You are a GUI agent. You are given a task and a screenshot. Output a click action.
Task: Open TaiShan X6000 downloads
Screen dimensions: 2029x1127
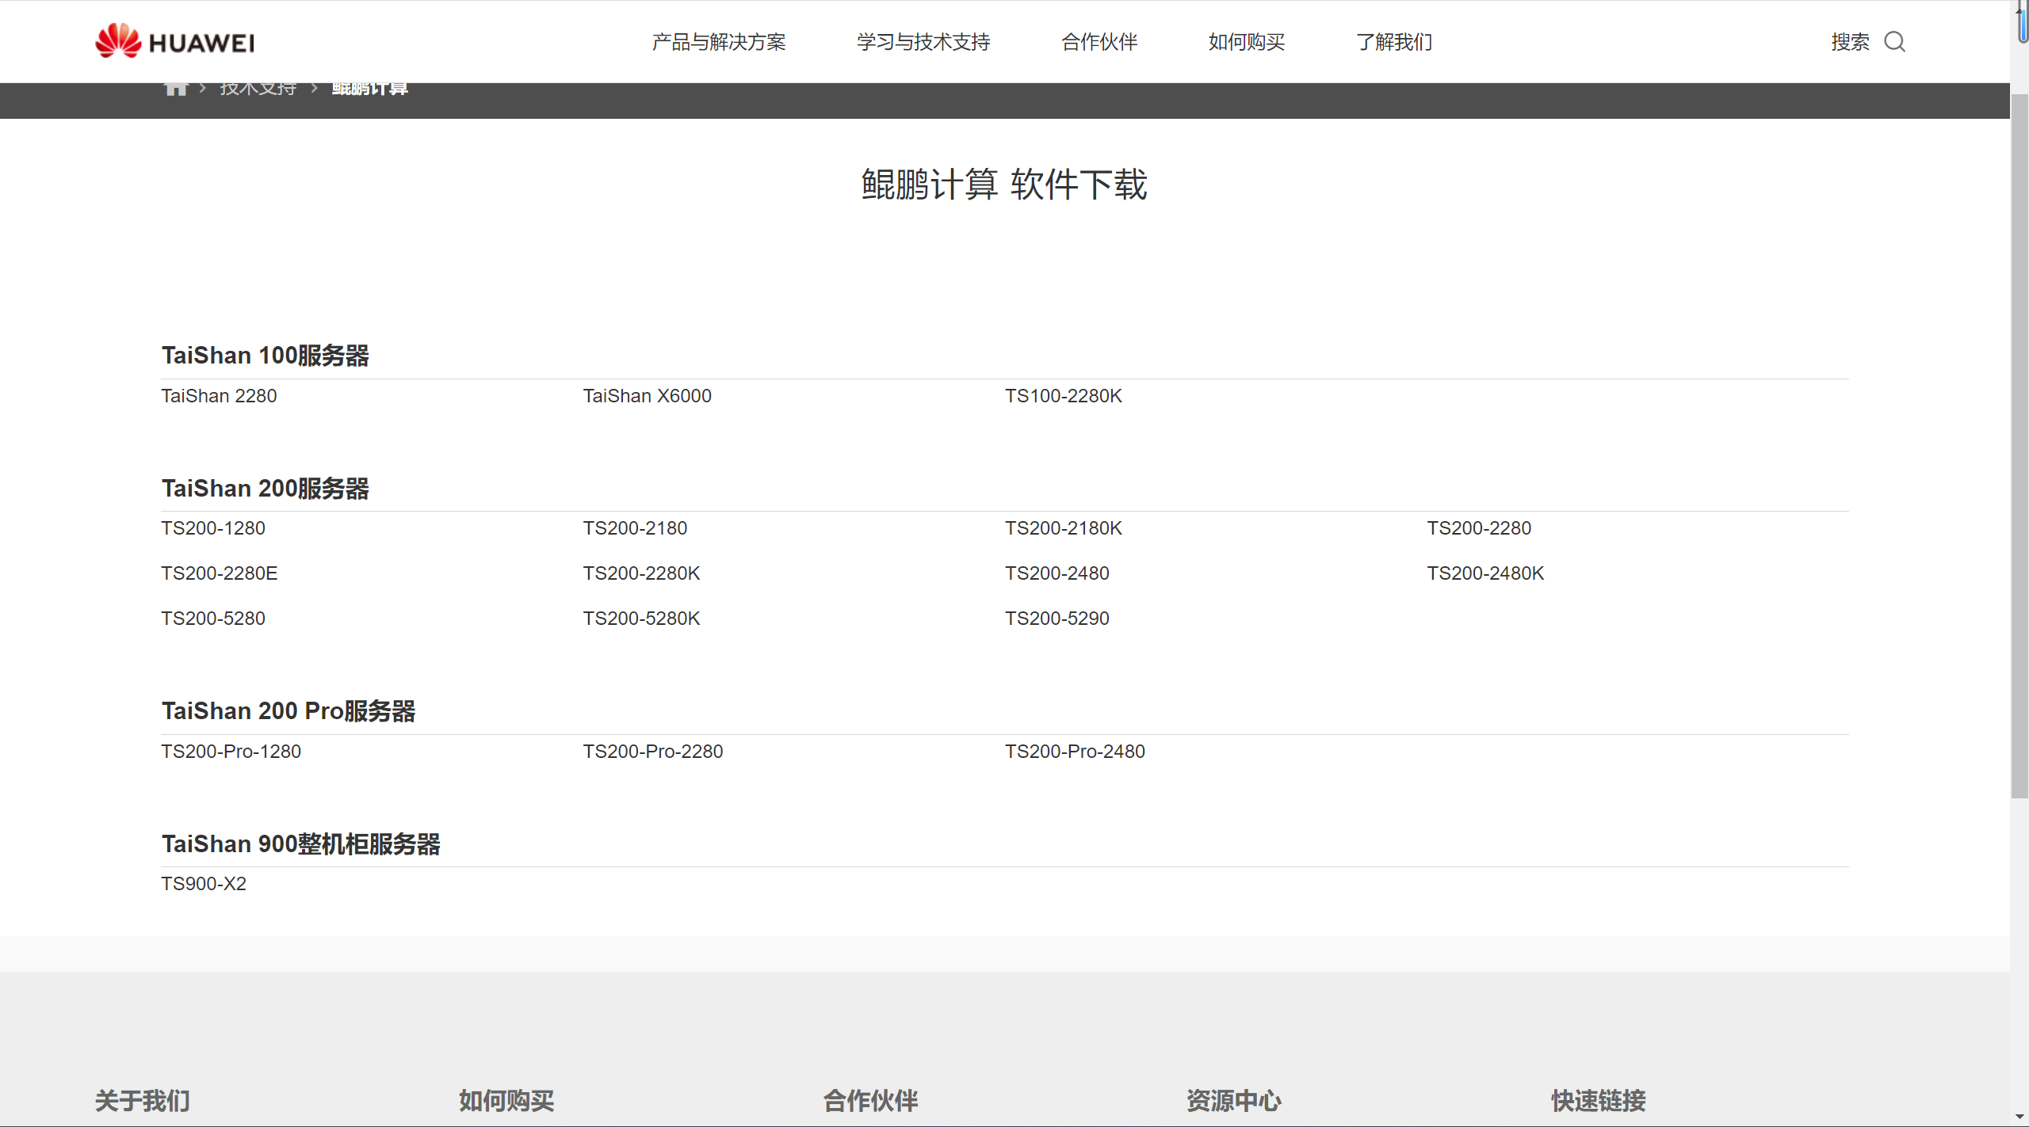(647, 395)
